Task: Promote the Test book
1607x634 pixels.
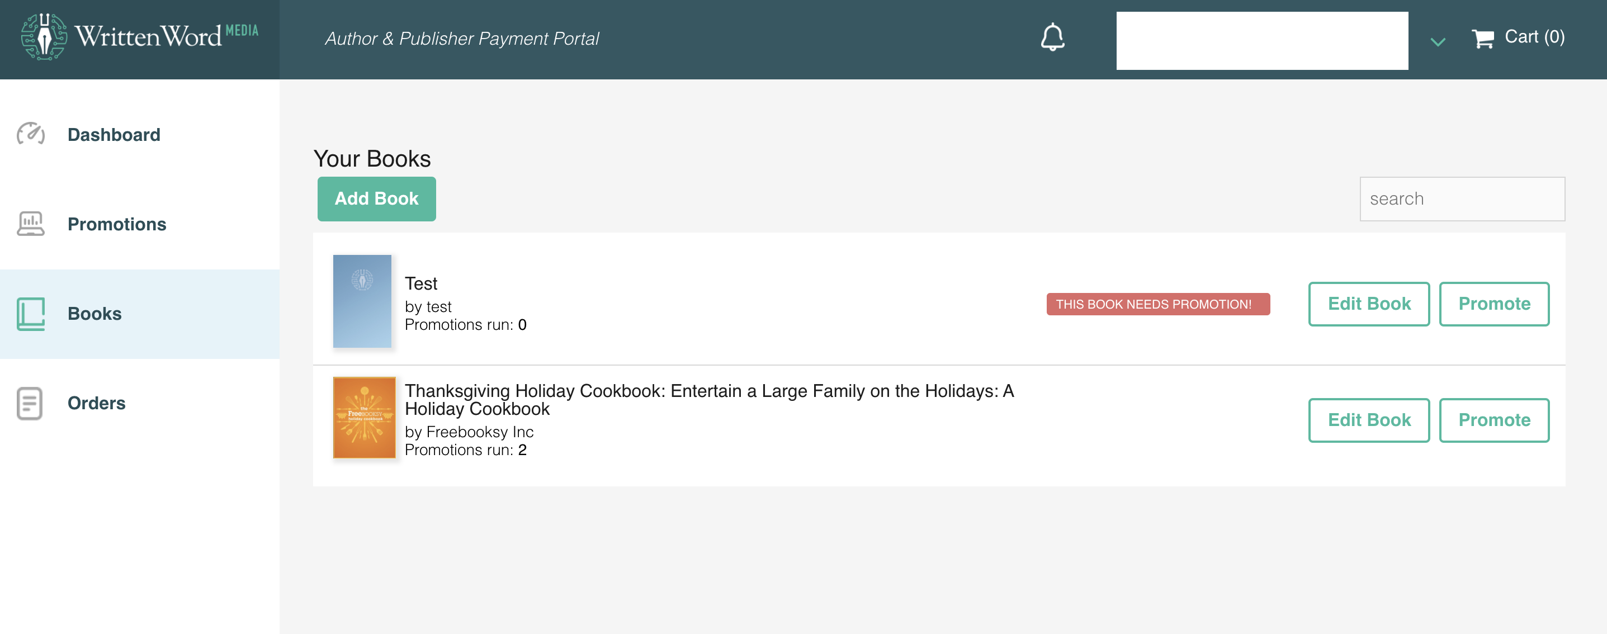Action: 1494,304
